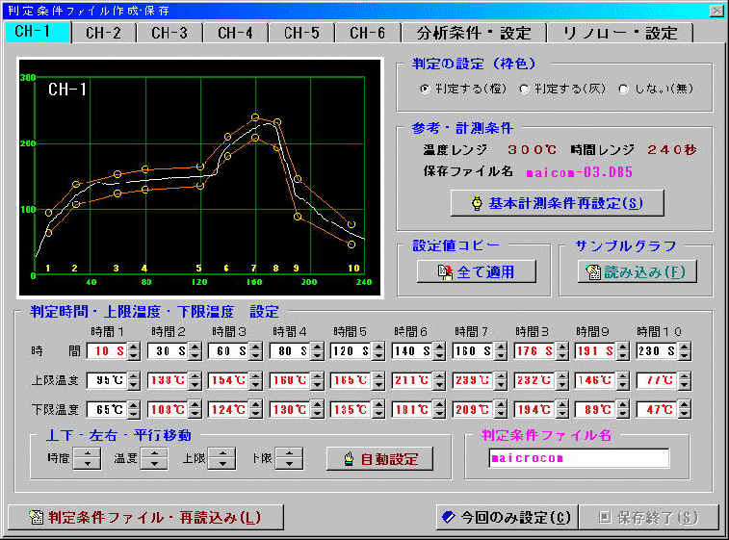The height and width of the screenshot is (540, 729).
Task: Go to the CH-6 tab
Action: pyautogui.click(x=367, y=33)
